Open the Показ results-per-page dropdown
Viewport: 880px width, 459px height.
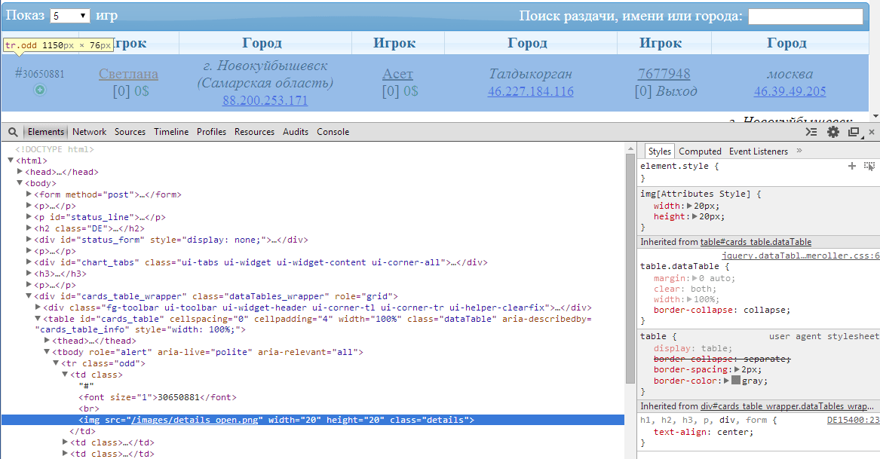click(69, 14)
